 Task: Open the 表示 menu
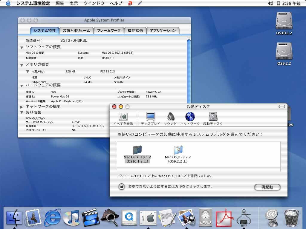(x=74, y=3)
